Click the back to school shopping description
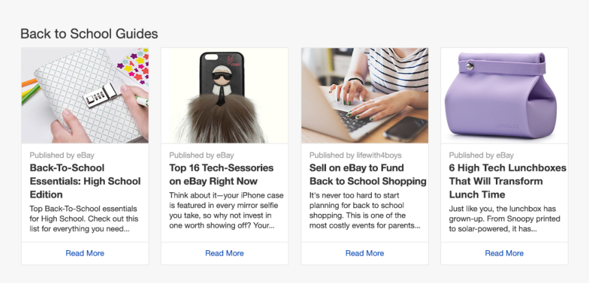This screenshot has width=589, height=283. [x=365, y=210]
